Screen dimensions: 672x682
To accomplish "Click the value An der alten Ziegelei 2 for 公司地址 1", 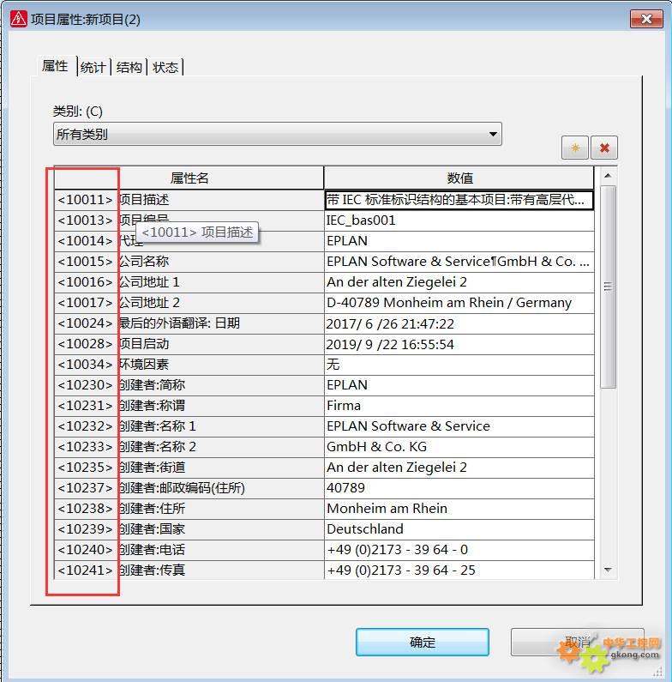I will coord(459,282).
